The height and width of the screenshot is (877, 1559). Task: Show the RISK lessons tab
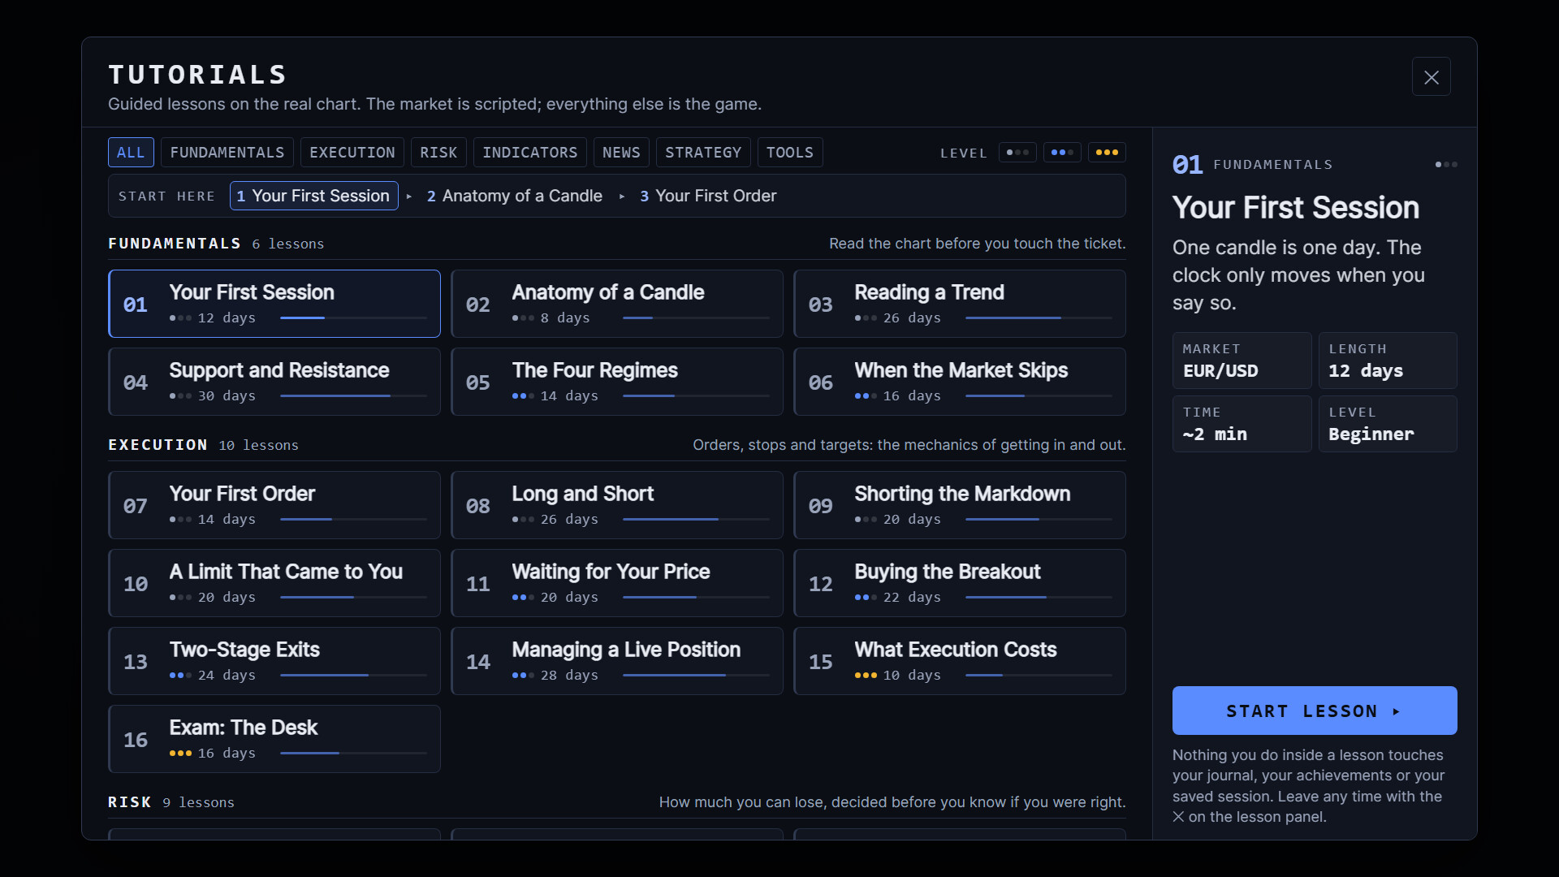tap(438, 153)
